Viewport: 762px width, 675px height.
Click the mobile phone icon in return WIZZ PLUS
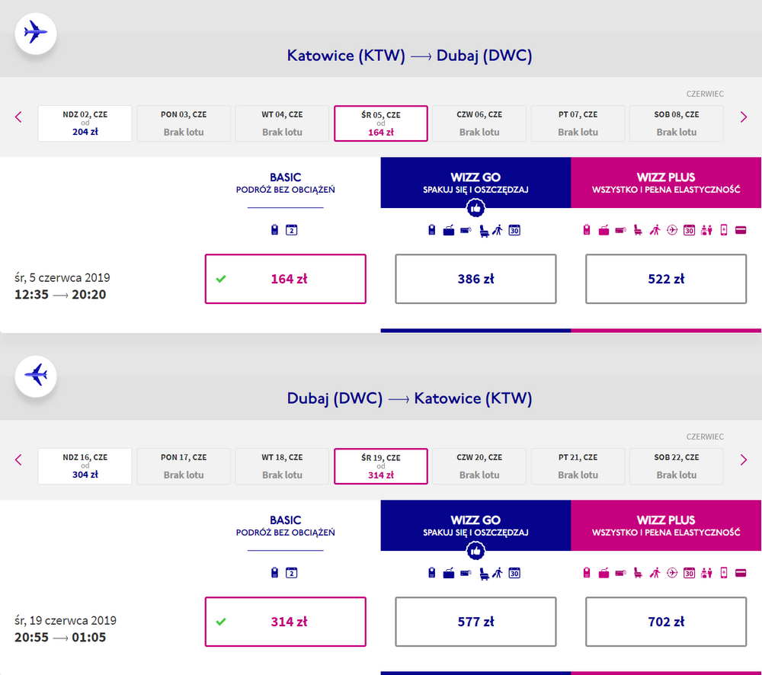tap(723, 573)
